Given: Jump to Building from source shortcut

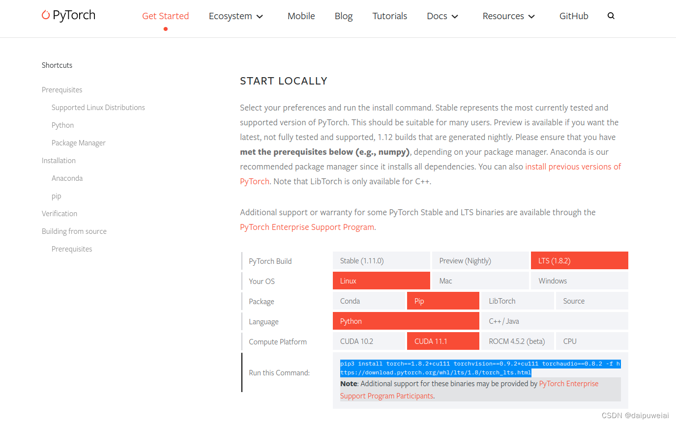Looking at the screenshot, I should pos(74,231).
